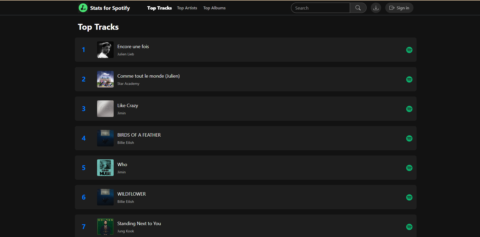Screen dimensions: 480x237
Task: Click the download icon in the top bar
Action: 376,8
